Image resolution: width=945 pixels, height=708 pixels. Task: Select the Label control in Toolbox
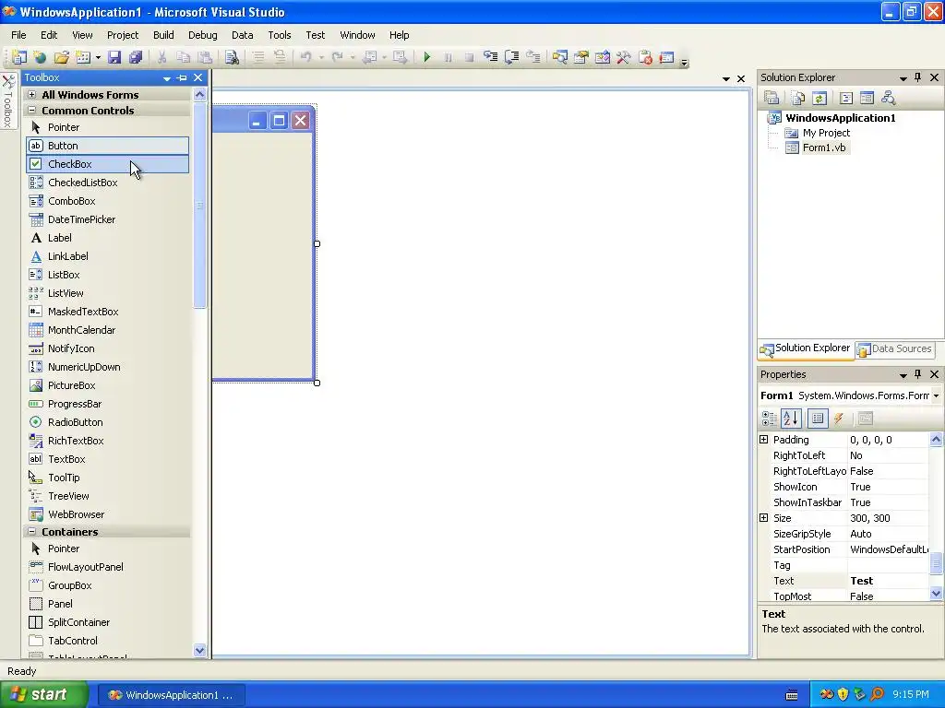click(x=107, y=238)
